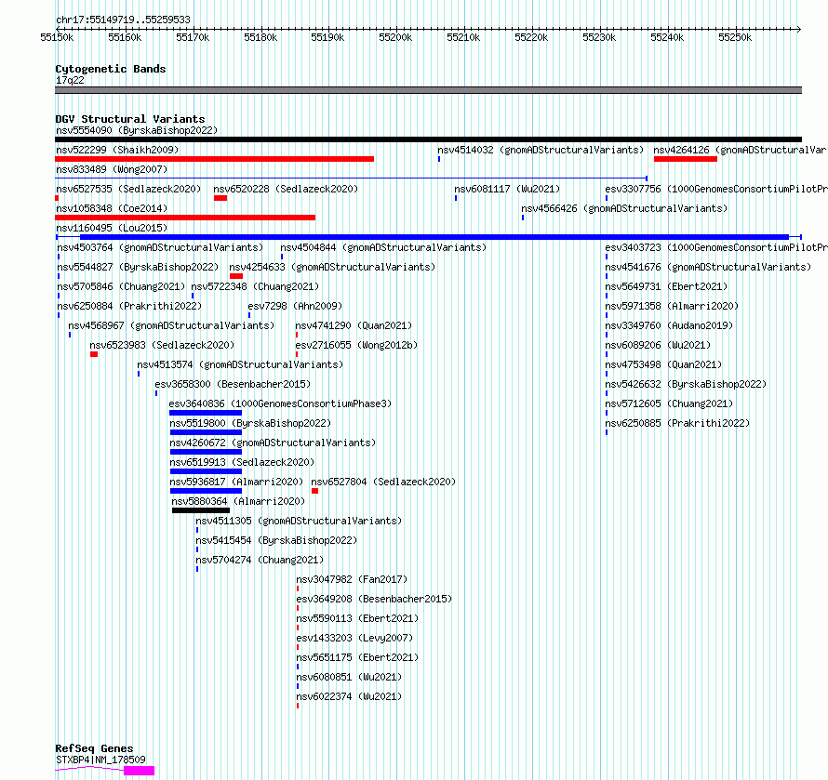Select nsv4741290 (Quan2021) label
828x780 pixels.
coord(354,325)
